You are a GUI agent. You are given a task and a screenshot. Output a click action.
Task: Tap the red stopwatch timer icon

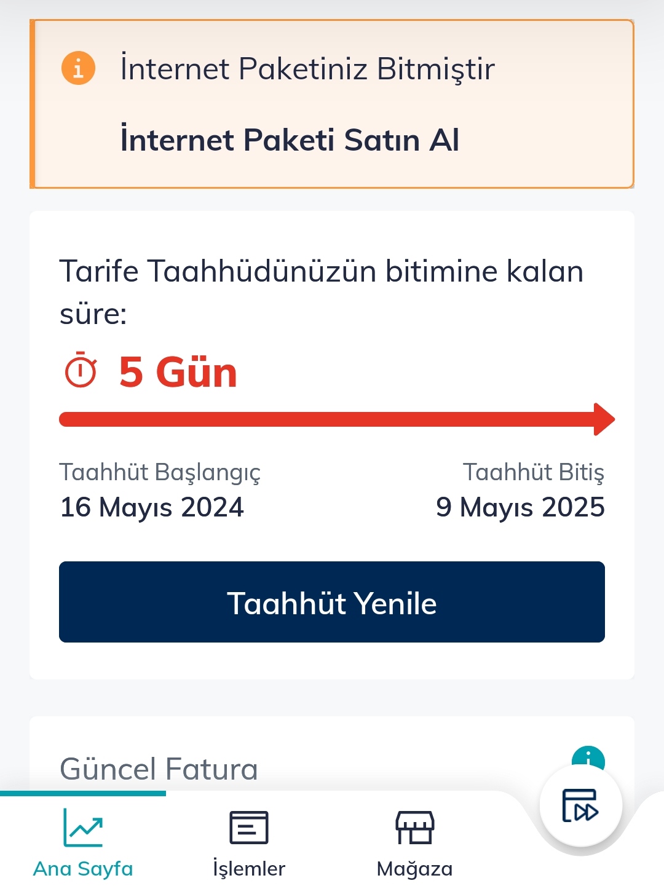pos(81,370)
